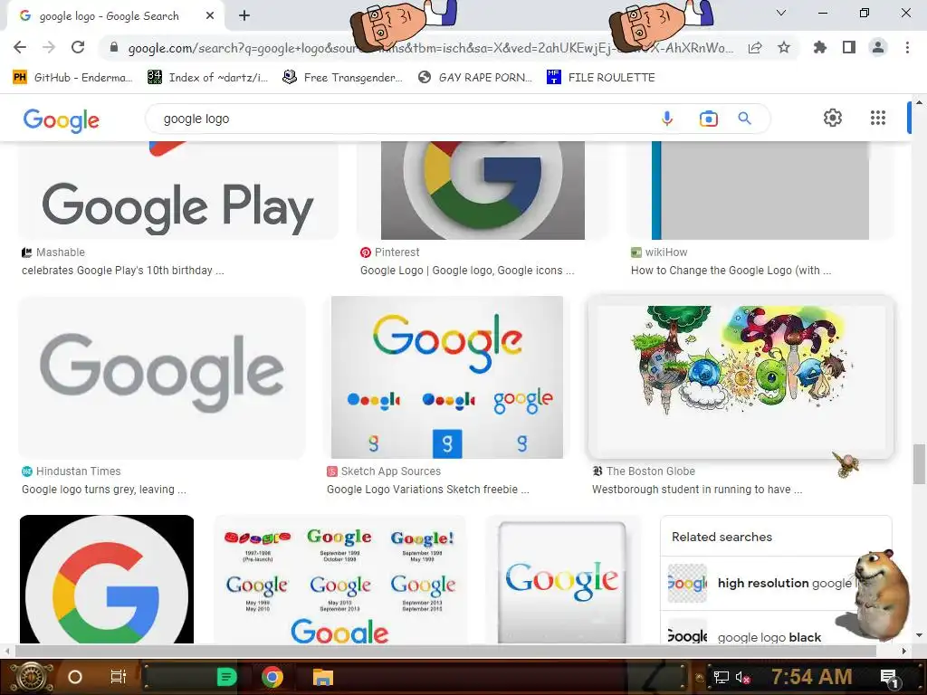Open Google quick settings gear
The width and height of the screenshot is (927, 695).
[x=833, y=118]
